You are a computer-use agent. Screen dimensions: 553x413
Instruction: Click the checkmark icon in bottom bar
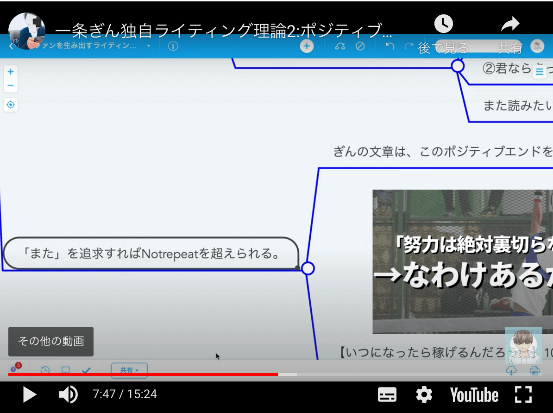point(87,370)
